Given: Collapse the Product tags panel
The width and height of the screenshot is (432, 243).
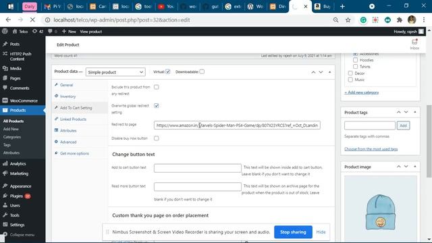Looking at the screenshot, I should [x=415, y=112].
